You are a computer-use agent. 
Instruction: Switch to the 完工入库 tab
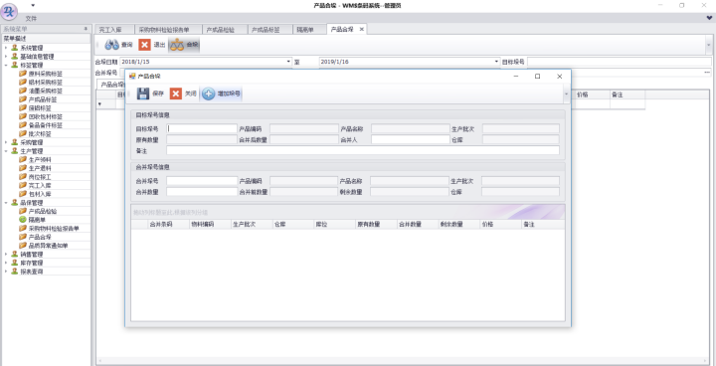pyautogui.click(x=110, y=30)
